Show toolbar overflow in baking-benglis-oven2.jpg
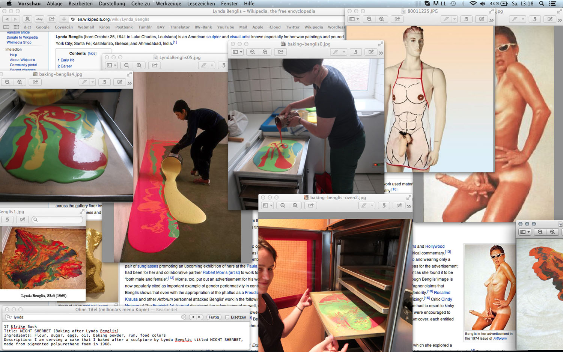The image size is (563, 352). pyautogui.click(x=409, y=206)
